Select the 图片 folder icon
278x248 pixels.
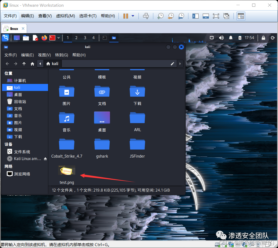point(66,91)
